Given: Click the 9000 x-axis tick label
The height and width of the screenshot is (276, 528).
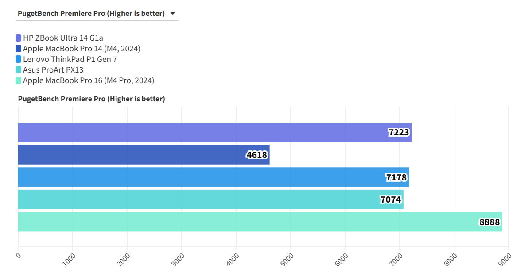Looking at the screenshot, I should pos(506,259).
